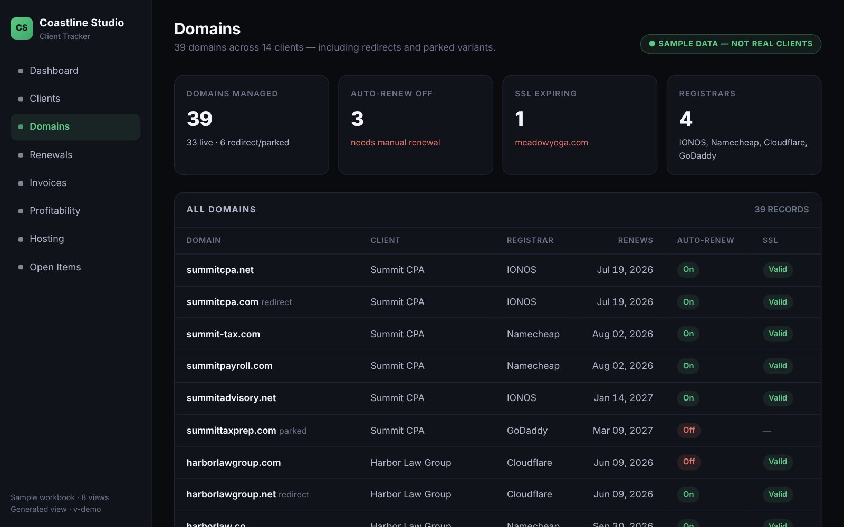Click the Sample Data badge

pos(731,44)
